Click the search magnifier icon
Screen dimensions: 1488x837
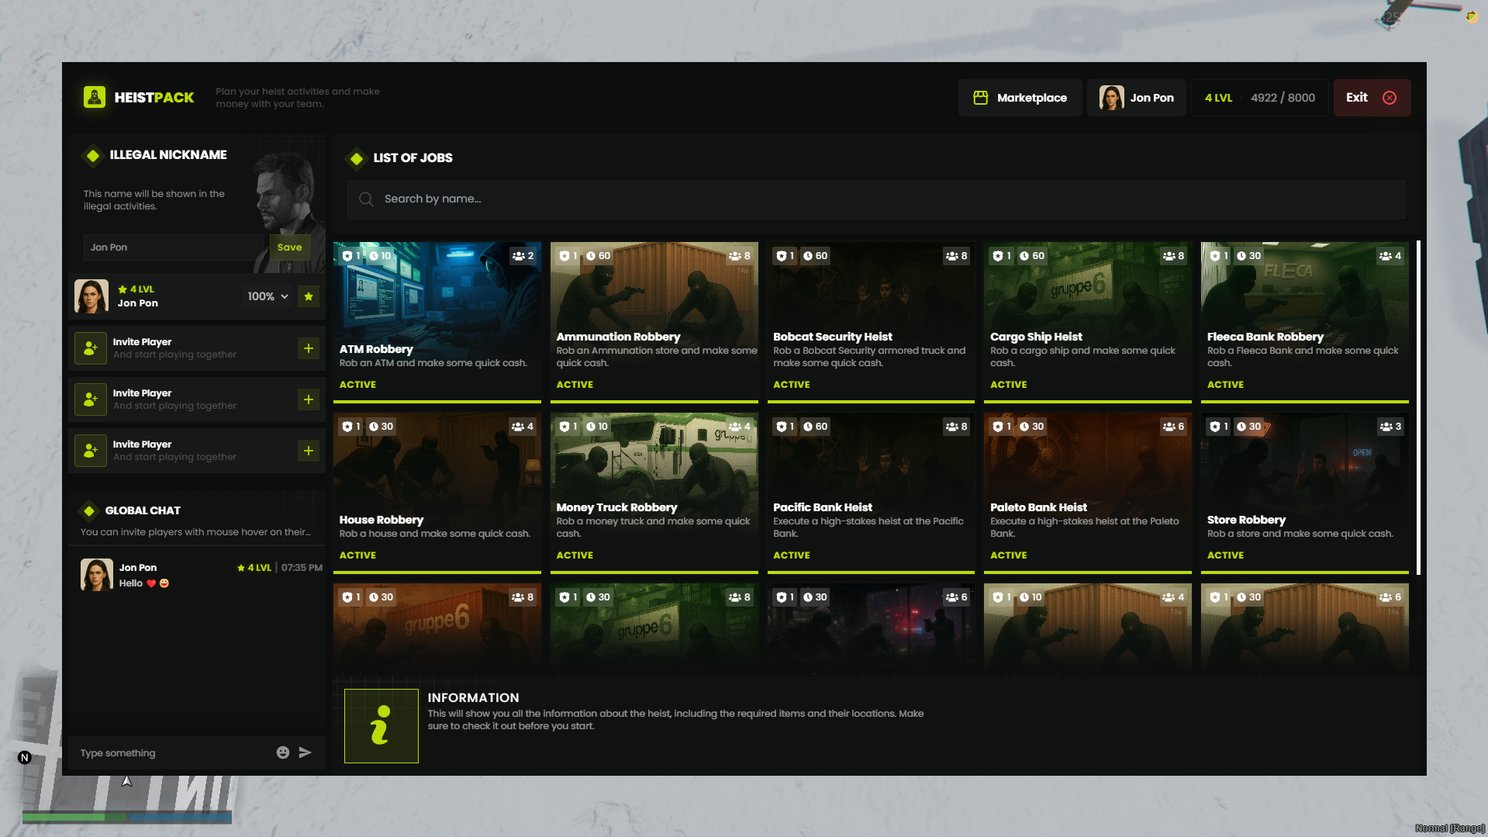pos(366,199)
